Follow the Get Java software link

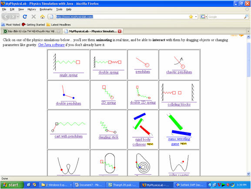pos(51,45)
